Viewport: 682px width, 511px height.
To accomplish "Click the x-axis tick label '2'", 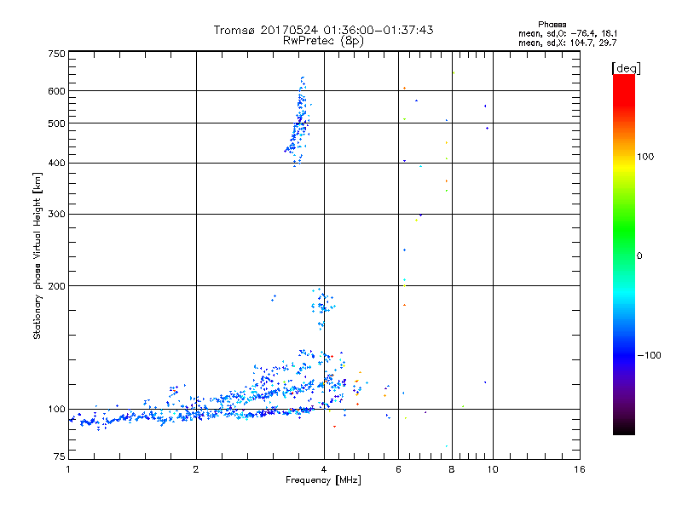I will click(196, 469).
